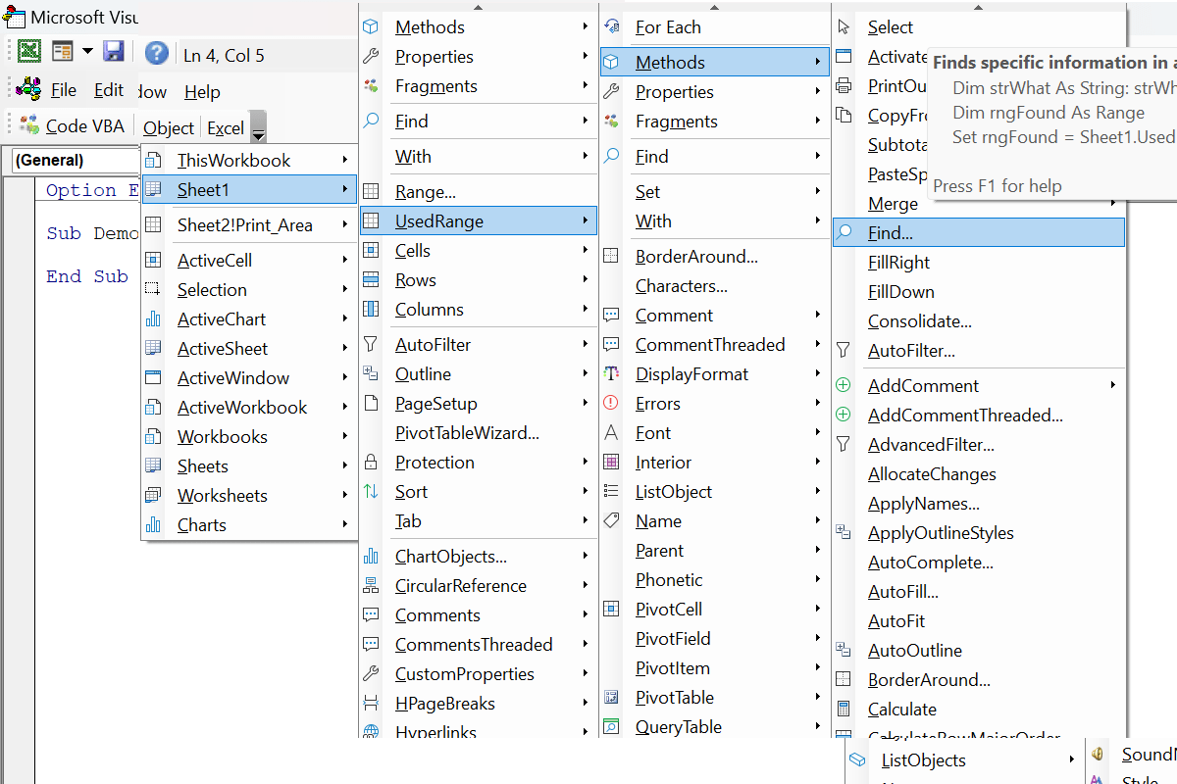The height and width of the screenshot is (784, 1177).
Task: Click the HPageBreaks icon
Action: pyautogui.click(x=371, y=703)
